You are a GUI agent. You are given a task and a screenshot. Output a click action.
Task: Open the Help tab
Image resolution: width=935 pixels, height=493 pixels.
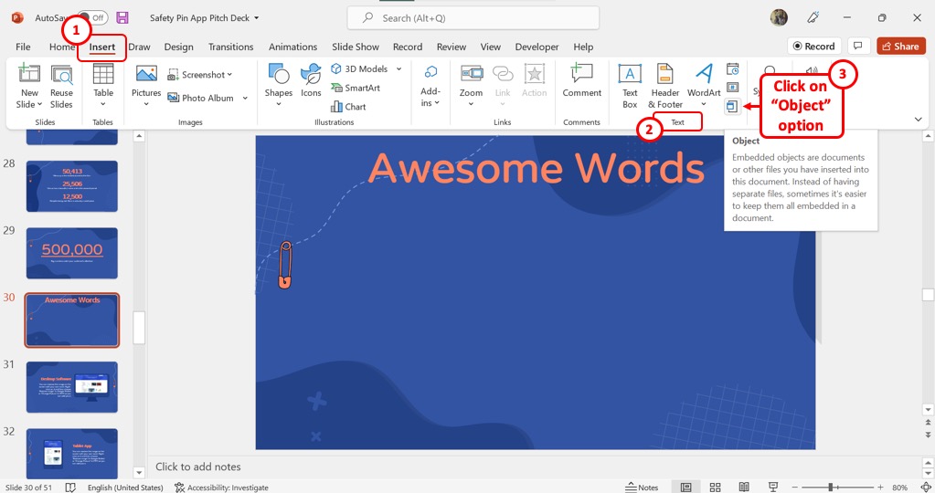[x=583, y=47]
